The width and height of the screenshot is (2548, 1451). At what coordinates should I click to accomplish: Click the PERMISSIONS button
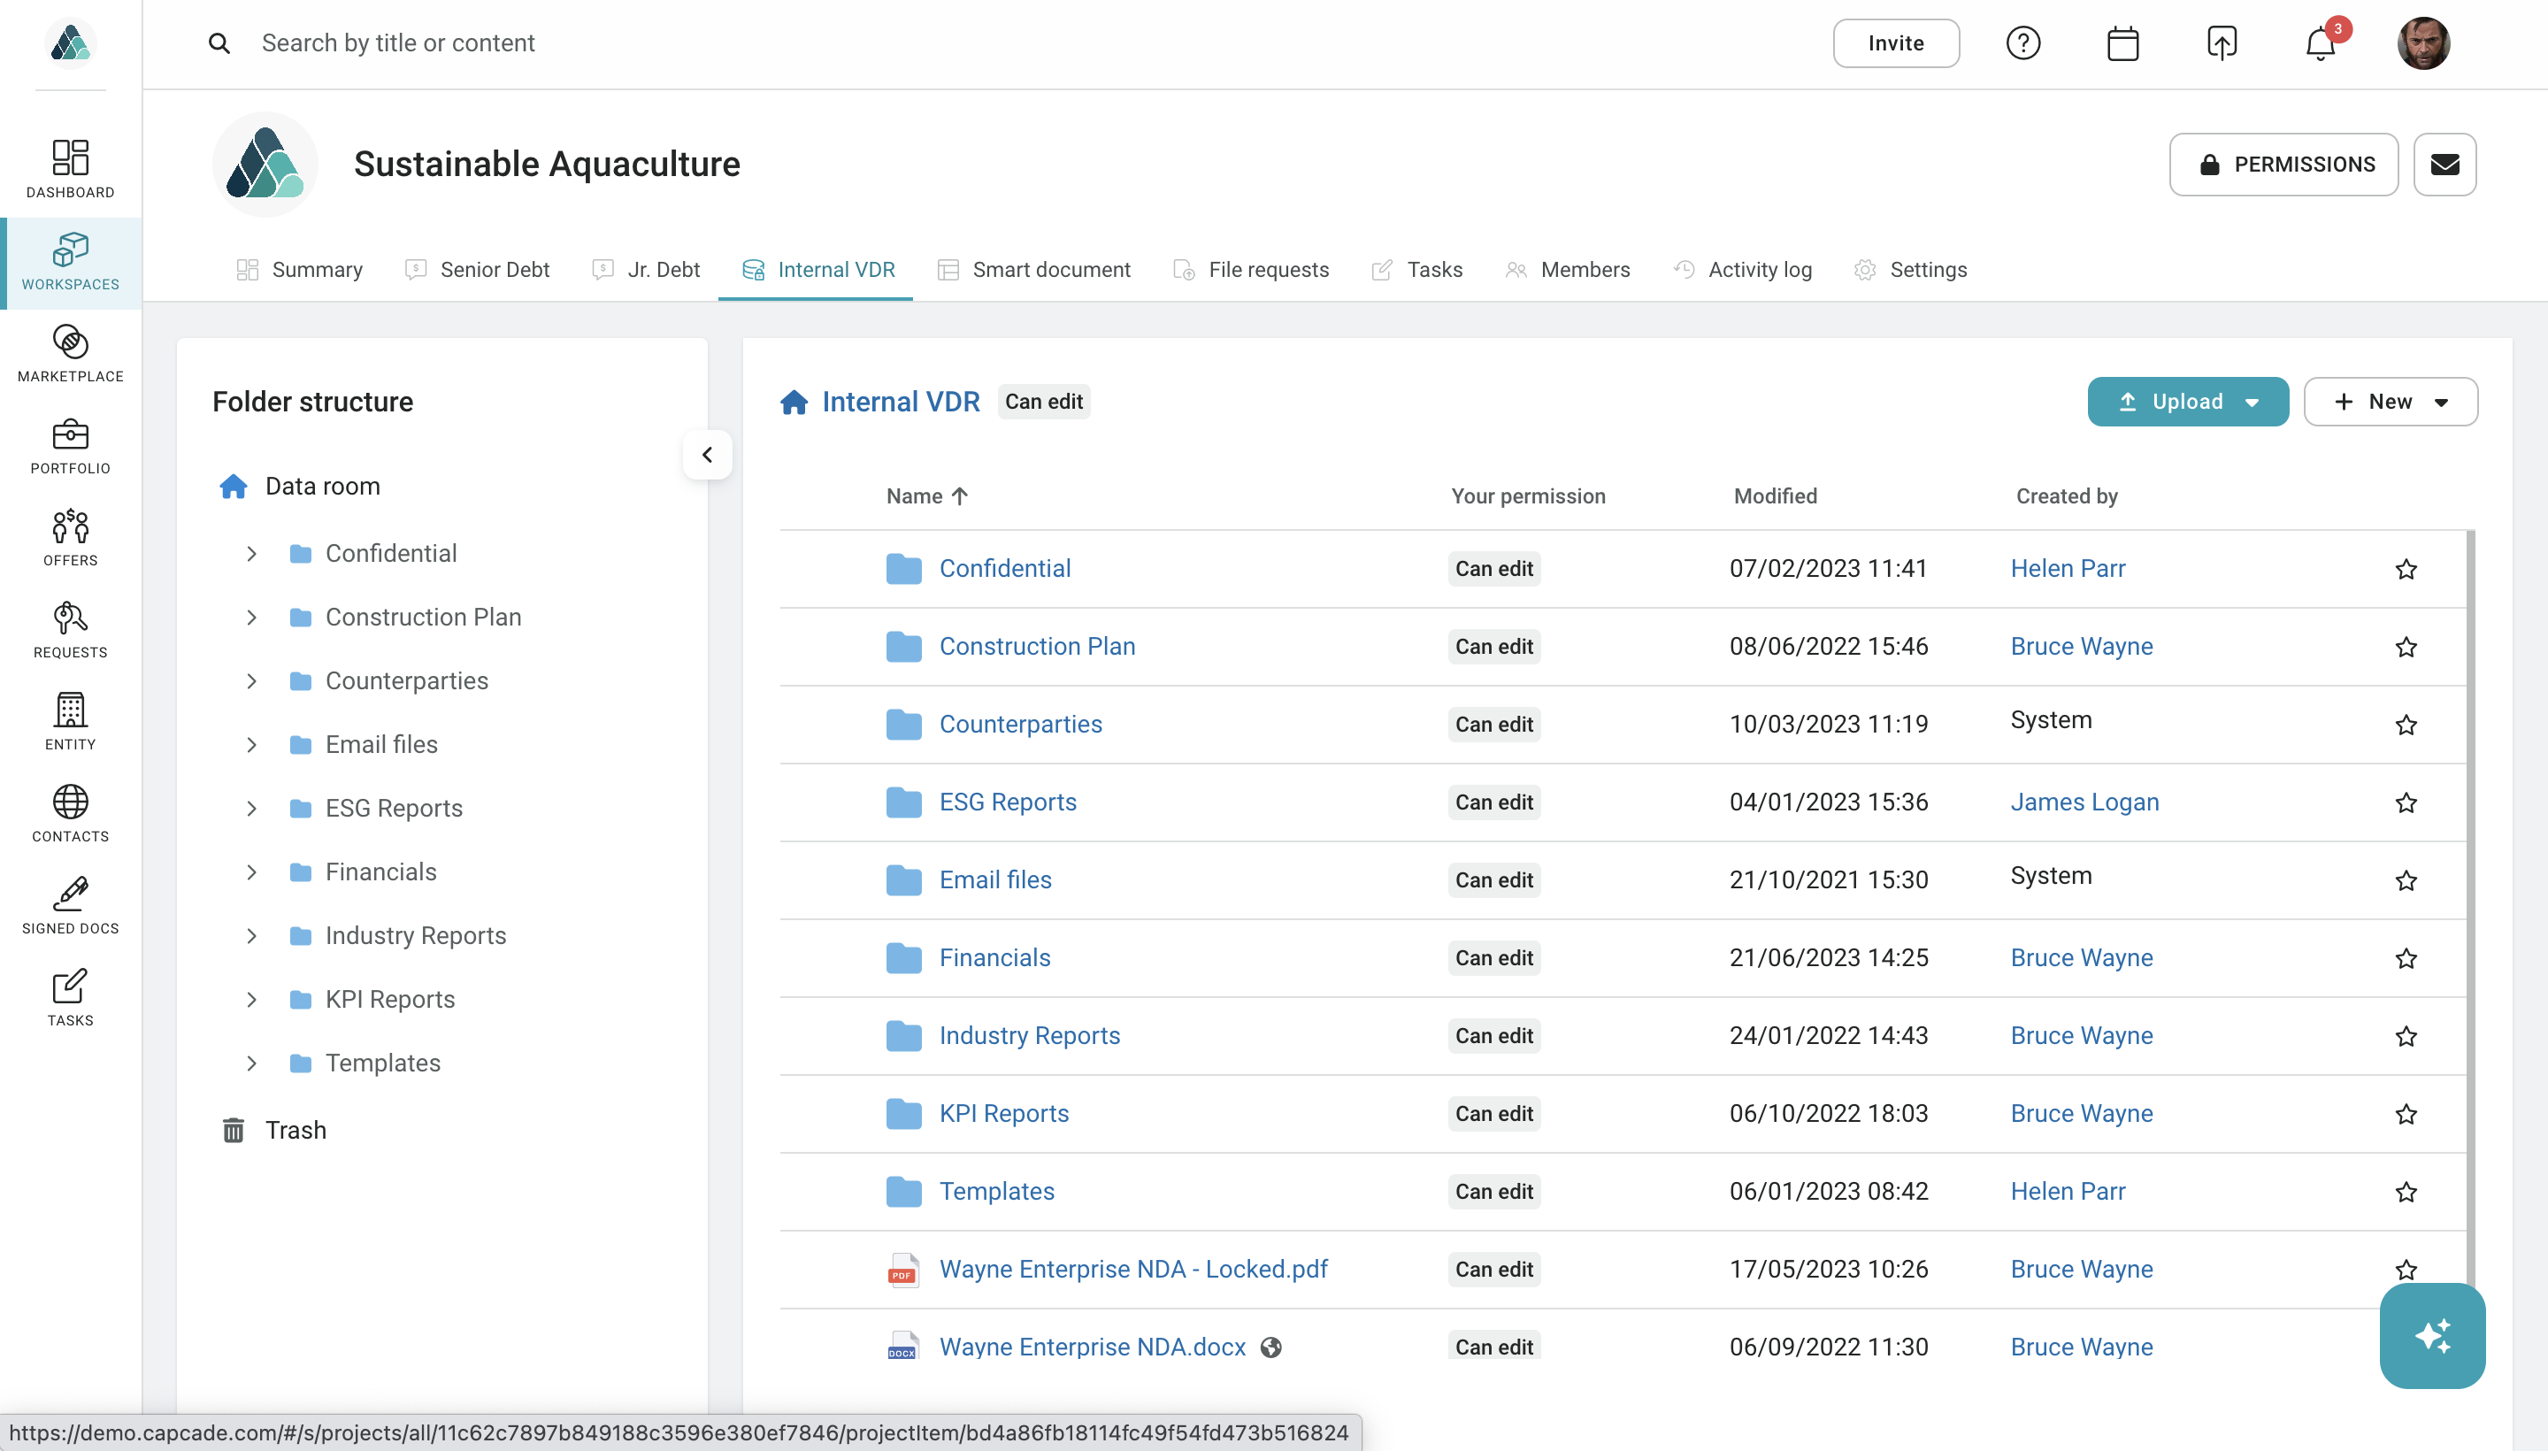(x=2283, y=165)
